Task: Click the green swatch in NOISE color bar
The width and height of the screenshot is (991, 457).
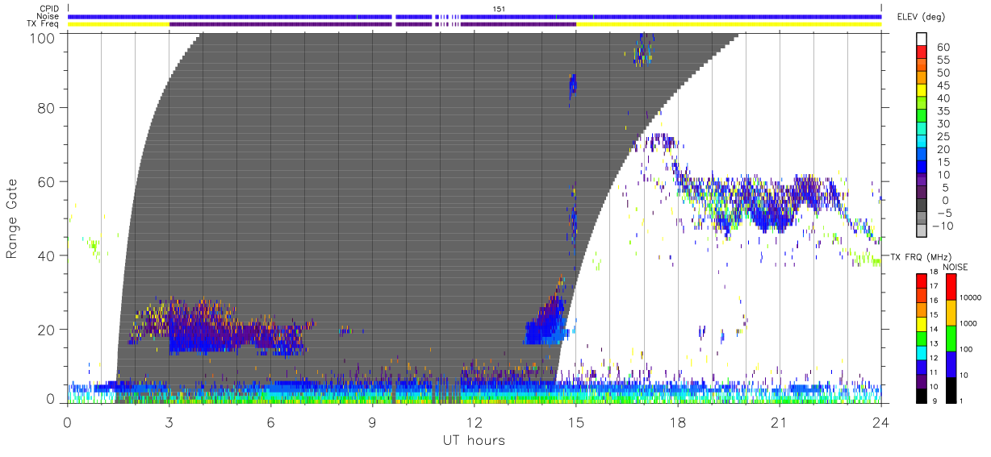Action: (x=951, y=338)
